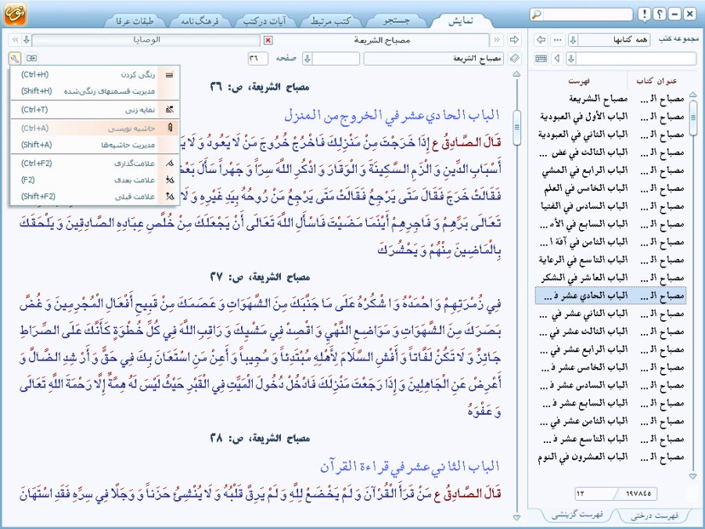Click the عنوان کتاب column header
The height and width of the screenshot is (529, 705).
(x=656, y=81)
